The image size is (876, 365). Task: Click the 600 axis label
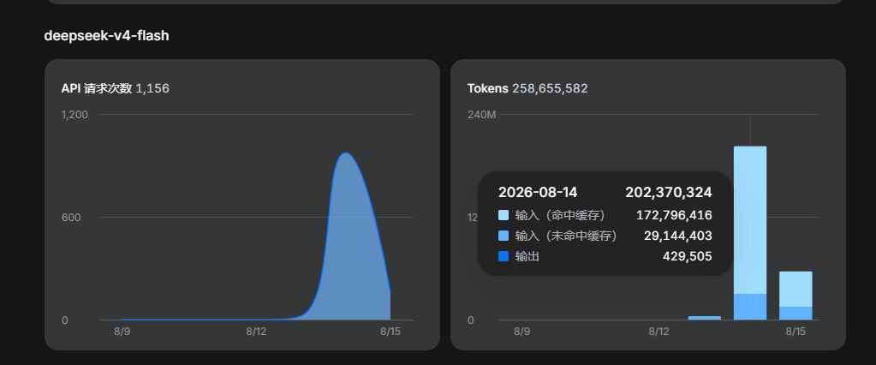click(x=71, y=218)
